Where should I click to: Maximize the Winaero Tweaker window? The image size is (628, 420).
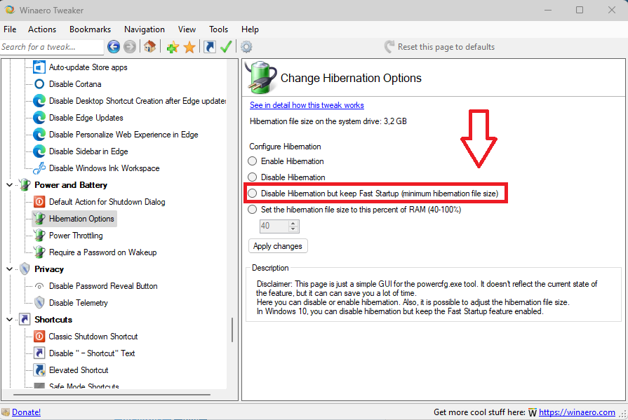pos(580,10)
